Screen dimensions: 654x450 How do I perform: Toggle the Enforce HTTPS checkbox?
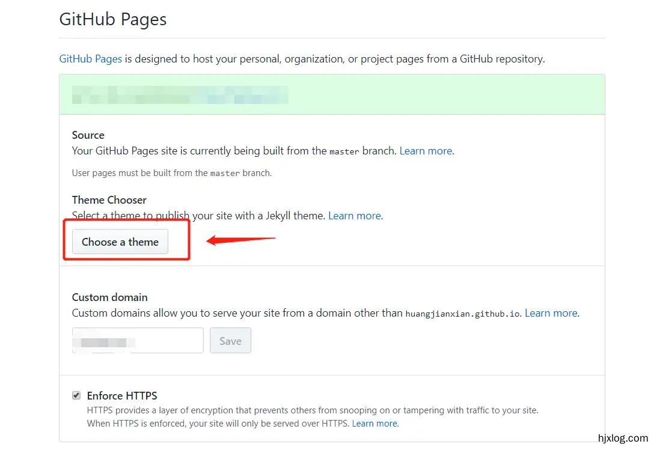[76, 395]
